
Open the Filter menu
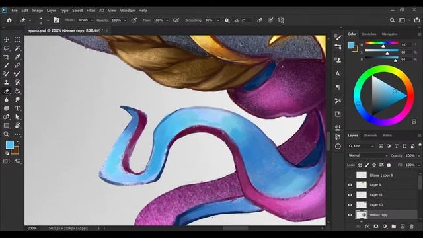(x=91, y=11)
